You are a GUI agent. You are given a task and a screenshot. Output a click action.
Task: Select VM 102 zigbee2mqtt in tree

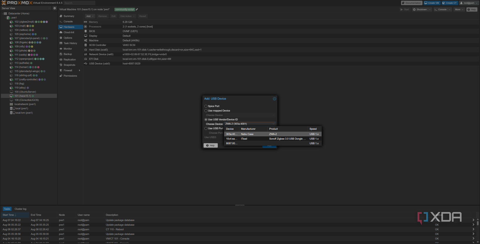coord(24,22)
